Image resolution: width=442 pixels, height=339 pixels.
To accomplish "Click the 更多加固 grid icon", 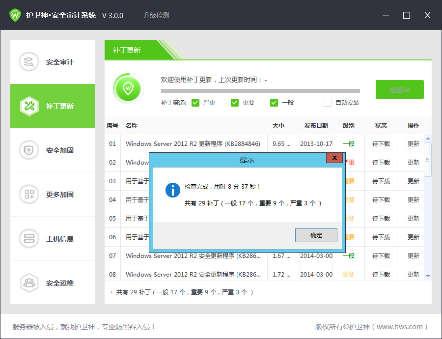I will 28,195.
